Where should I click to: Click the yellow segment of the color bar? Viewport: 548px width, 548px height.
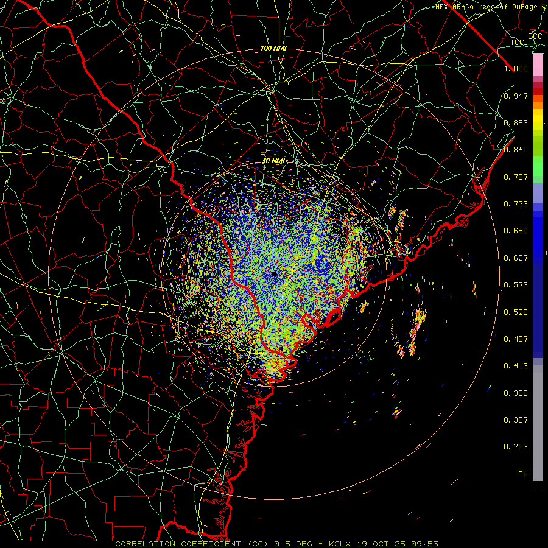coord(538,119)
